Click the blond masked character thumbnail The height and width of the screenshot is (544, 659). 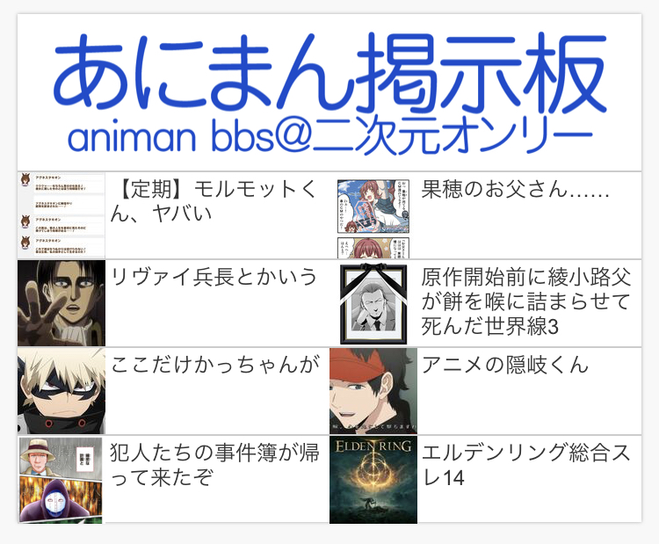coord(62,391)
